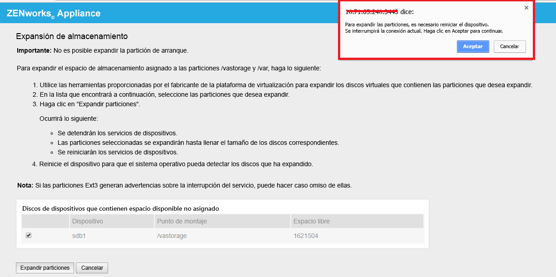
Task: Click the redacted address in the alert title
Action: [x=372, y=11]
